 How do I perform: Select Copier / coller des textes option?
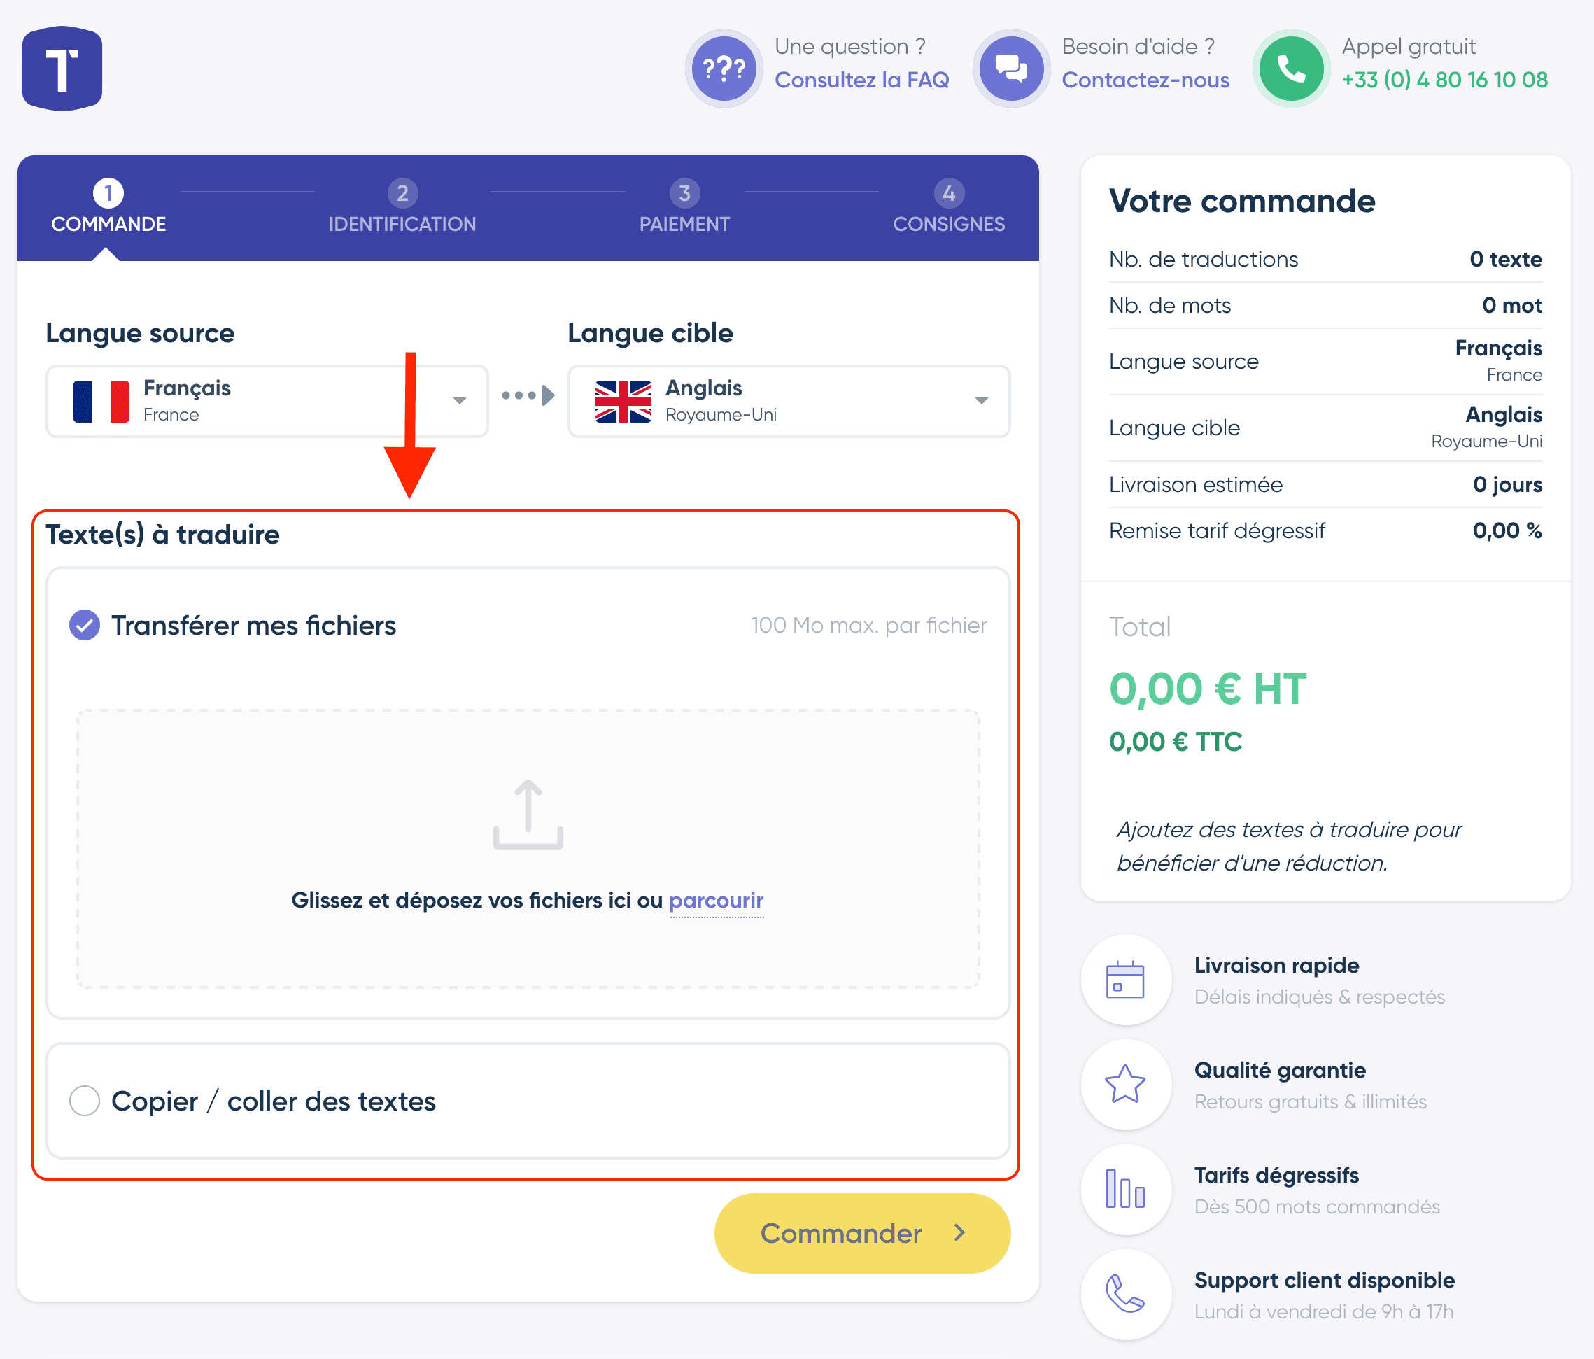[85, 1101]
